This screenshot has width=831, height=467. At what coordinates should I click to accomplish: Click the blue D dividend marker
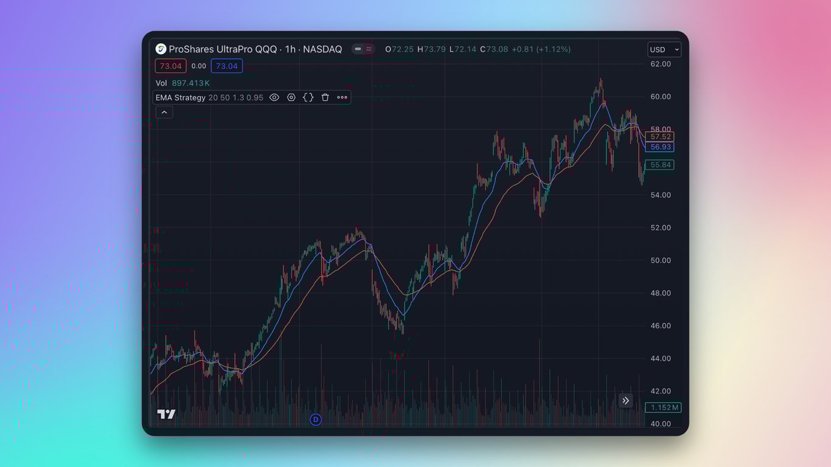[x=315, y=420]
